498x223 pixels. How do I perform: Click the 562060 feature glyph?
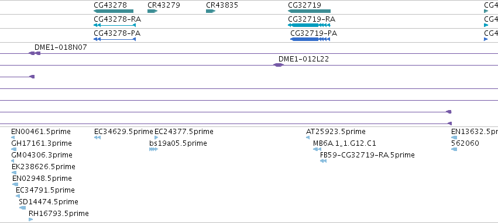(x=454, y=149)
